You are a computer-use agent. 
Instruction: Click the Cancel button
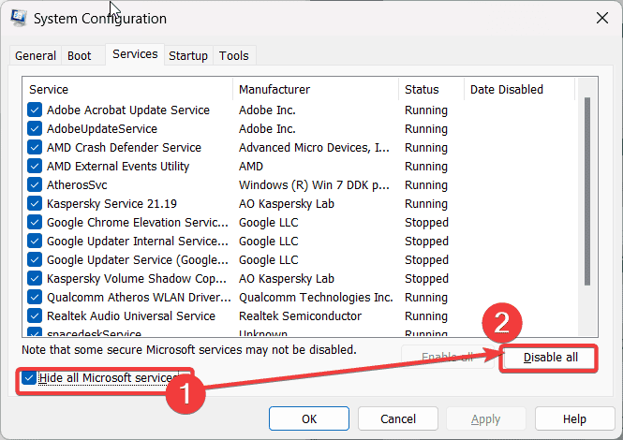pos(398,418)
